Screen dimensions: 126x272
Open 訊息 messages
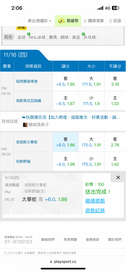pos(115,21)
